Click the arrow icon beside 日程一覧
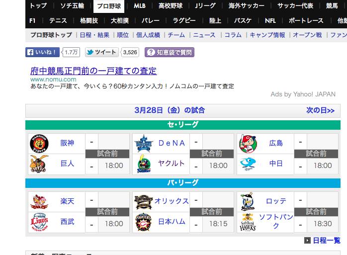This screenshot has height=255, width=347. tap(307, 241)
